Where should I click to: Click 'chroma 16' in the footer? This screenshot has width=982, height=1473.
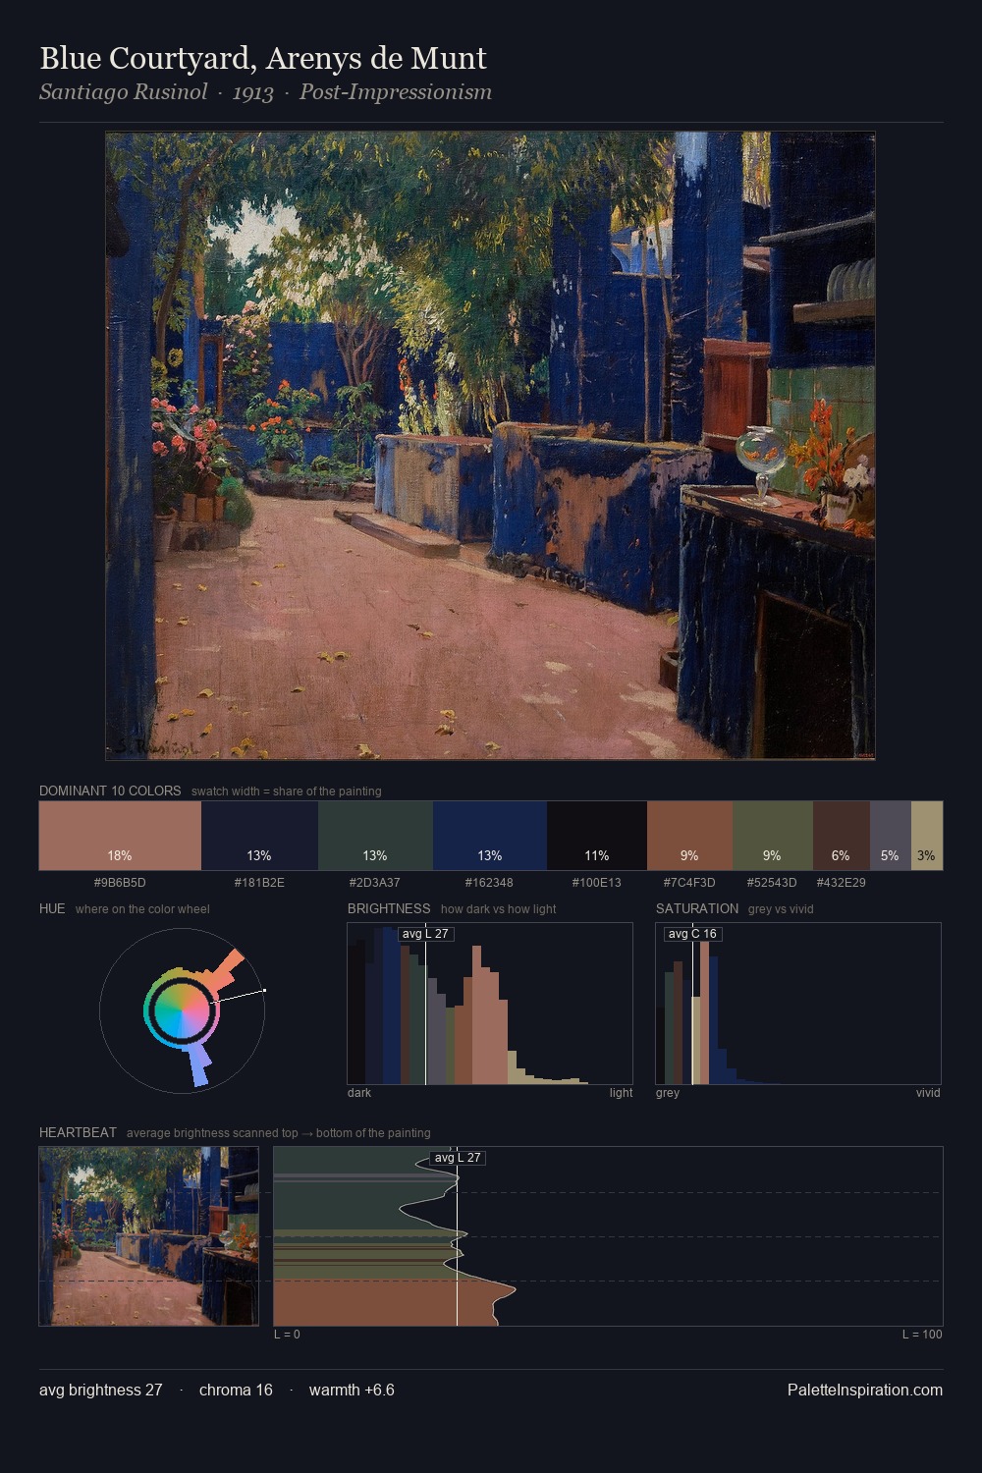click(236, 1390)
